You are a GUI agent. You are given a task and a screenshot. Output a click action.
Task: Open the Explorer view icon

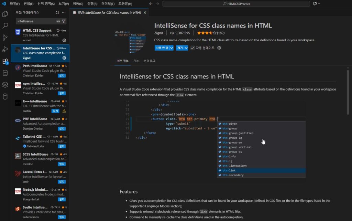5,15
